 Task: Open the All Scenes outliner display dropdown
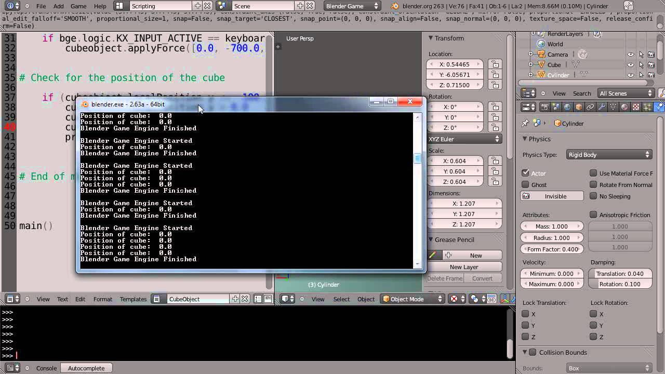(626, 94)
